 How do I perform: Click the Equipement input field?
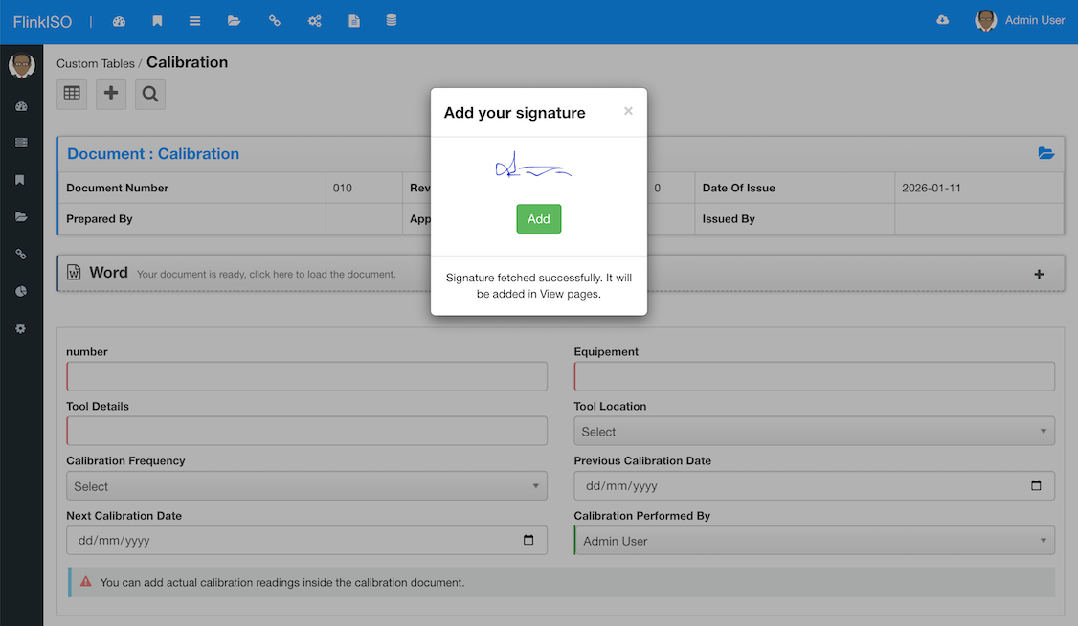coord(814,376)
